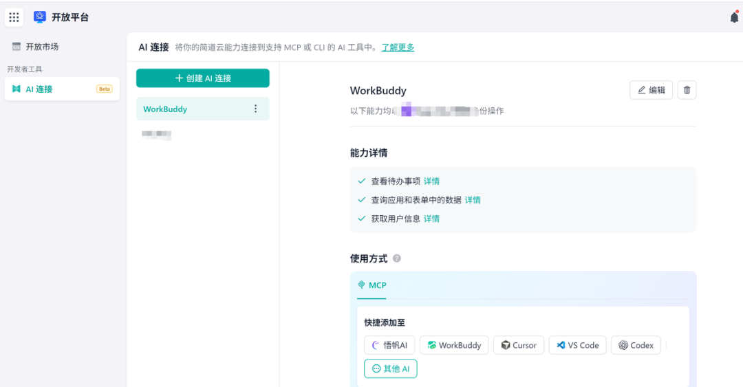Click the 开放市场 sidebar icon
Viewport: 743px width, 387px height.
(17, 47)
